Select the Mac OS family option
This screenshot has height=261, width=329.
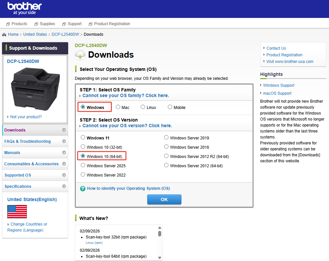[x=118, y=107]
